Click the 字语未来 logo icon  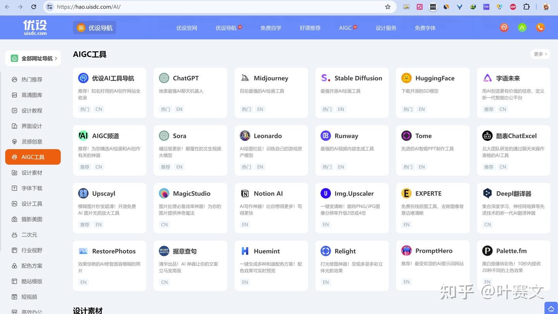pos(487,78)
